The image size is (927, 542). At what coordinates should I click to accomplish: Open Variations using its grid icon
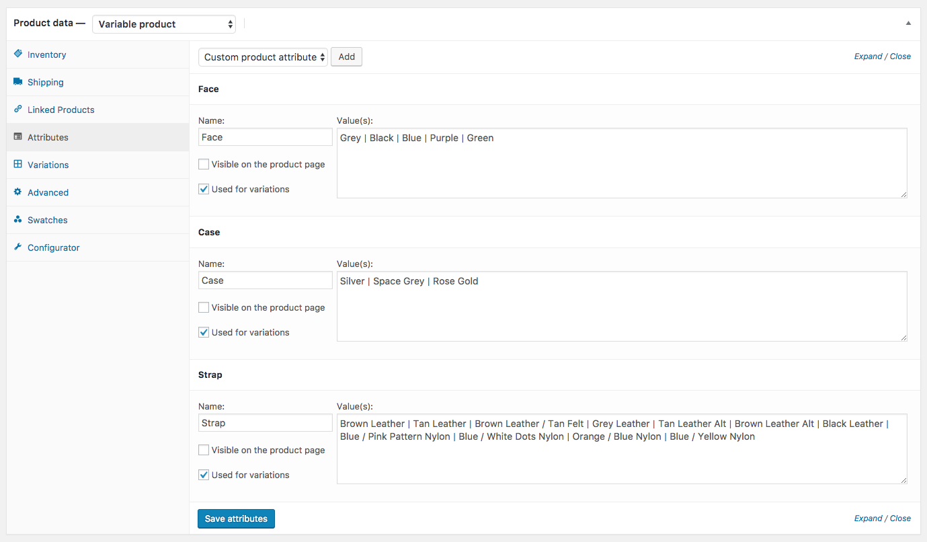click(17, 165)
